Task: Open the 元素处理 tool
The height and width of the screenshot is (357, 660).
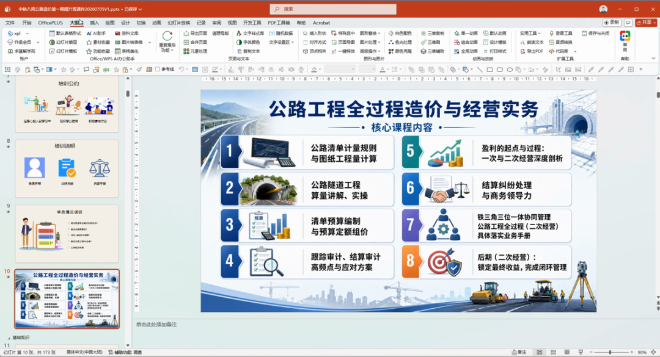Action: point(195,51)
